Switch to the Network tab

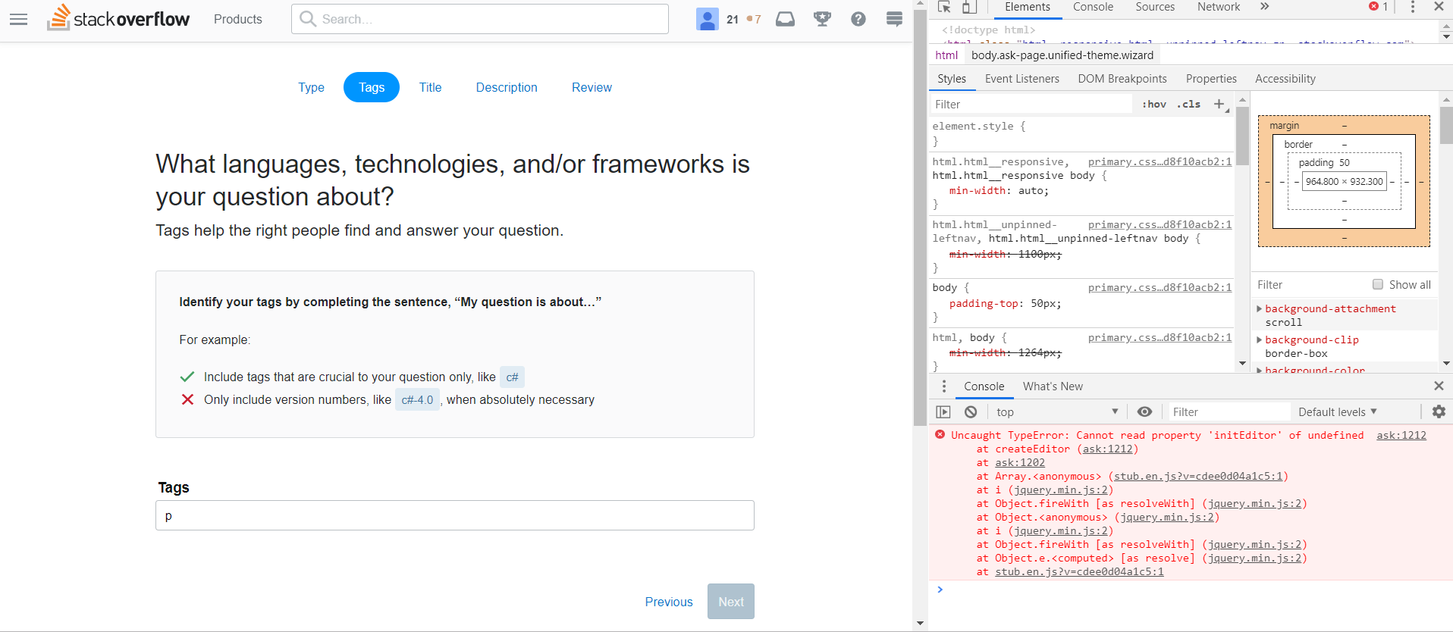[1219, 7]
